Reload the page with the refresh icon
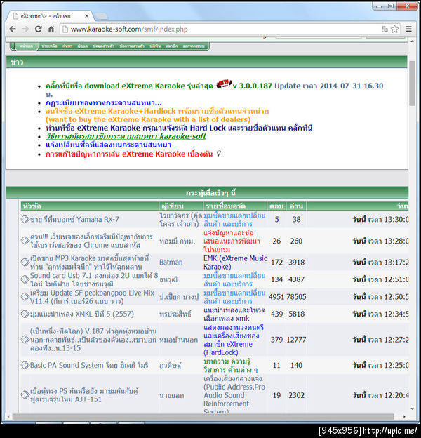Image resolution: width=421 pixels, height=438 pixels. [39, 29]
